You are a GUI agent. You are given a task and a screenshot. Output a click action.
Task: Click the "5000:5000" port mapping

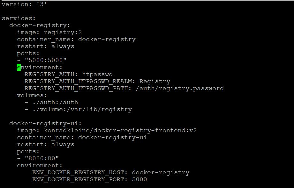coord(46,60)
